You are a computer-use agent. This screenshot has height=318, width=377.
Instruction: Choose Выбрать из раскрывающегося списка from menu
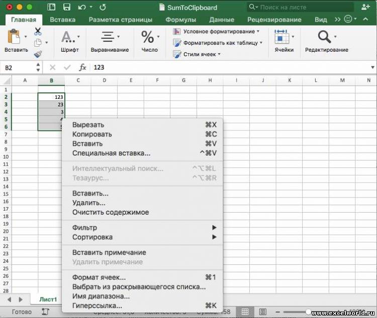point(142,287)
